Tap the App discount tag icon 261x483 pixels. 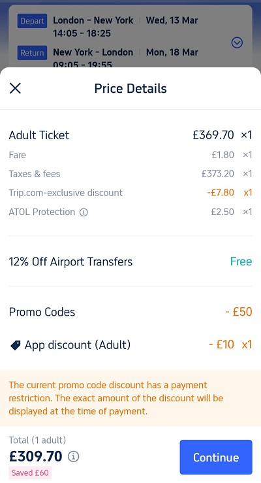click(16, 345)
